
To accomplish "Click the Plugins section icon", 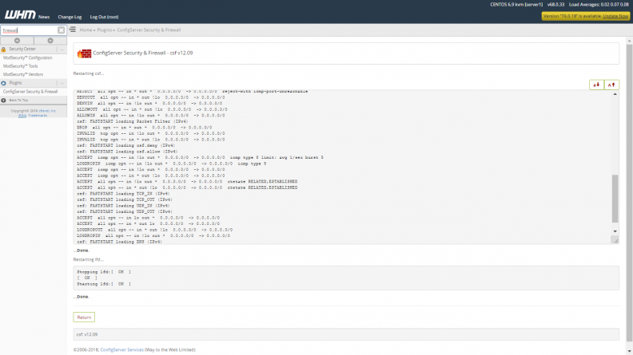I will [x=4, y=83].
